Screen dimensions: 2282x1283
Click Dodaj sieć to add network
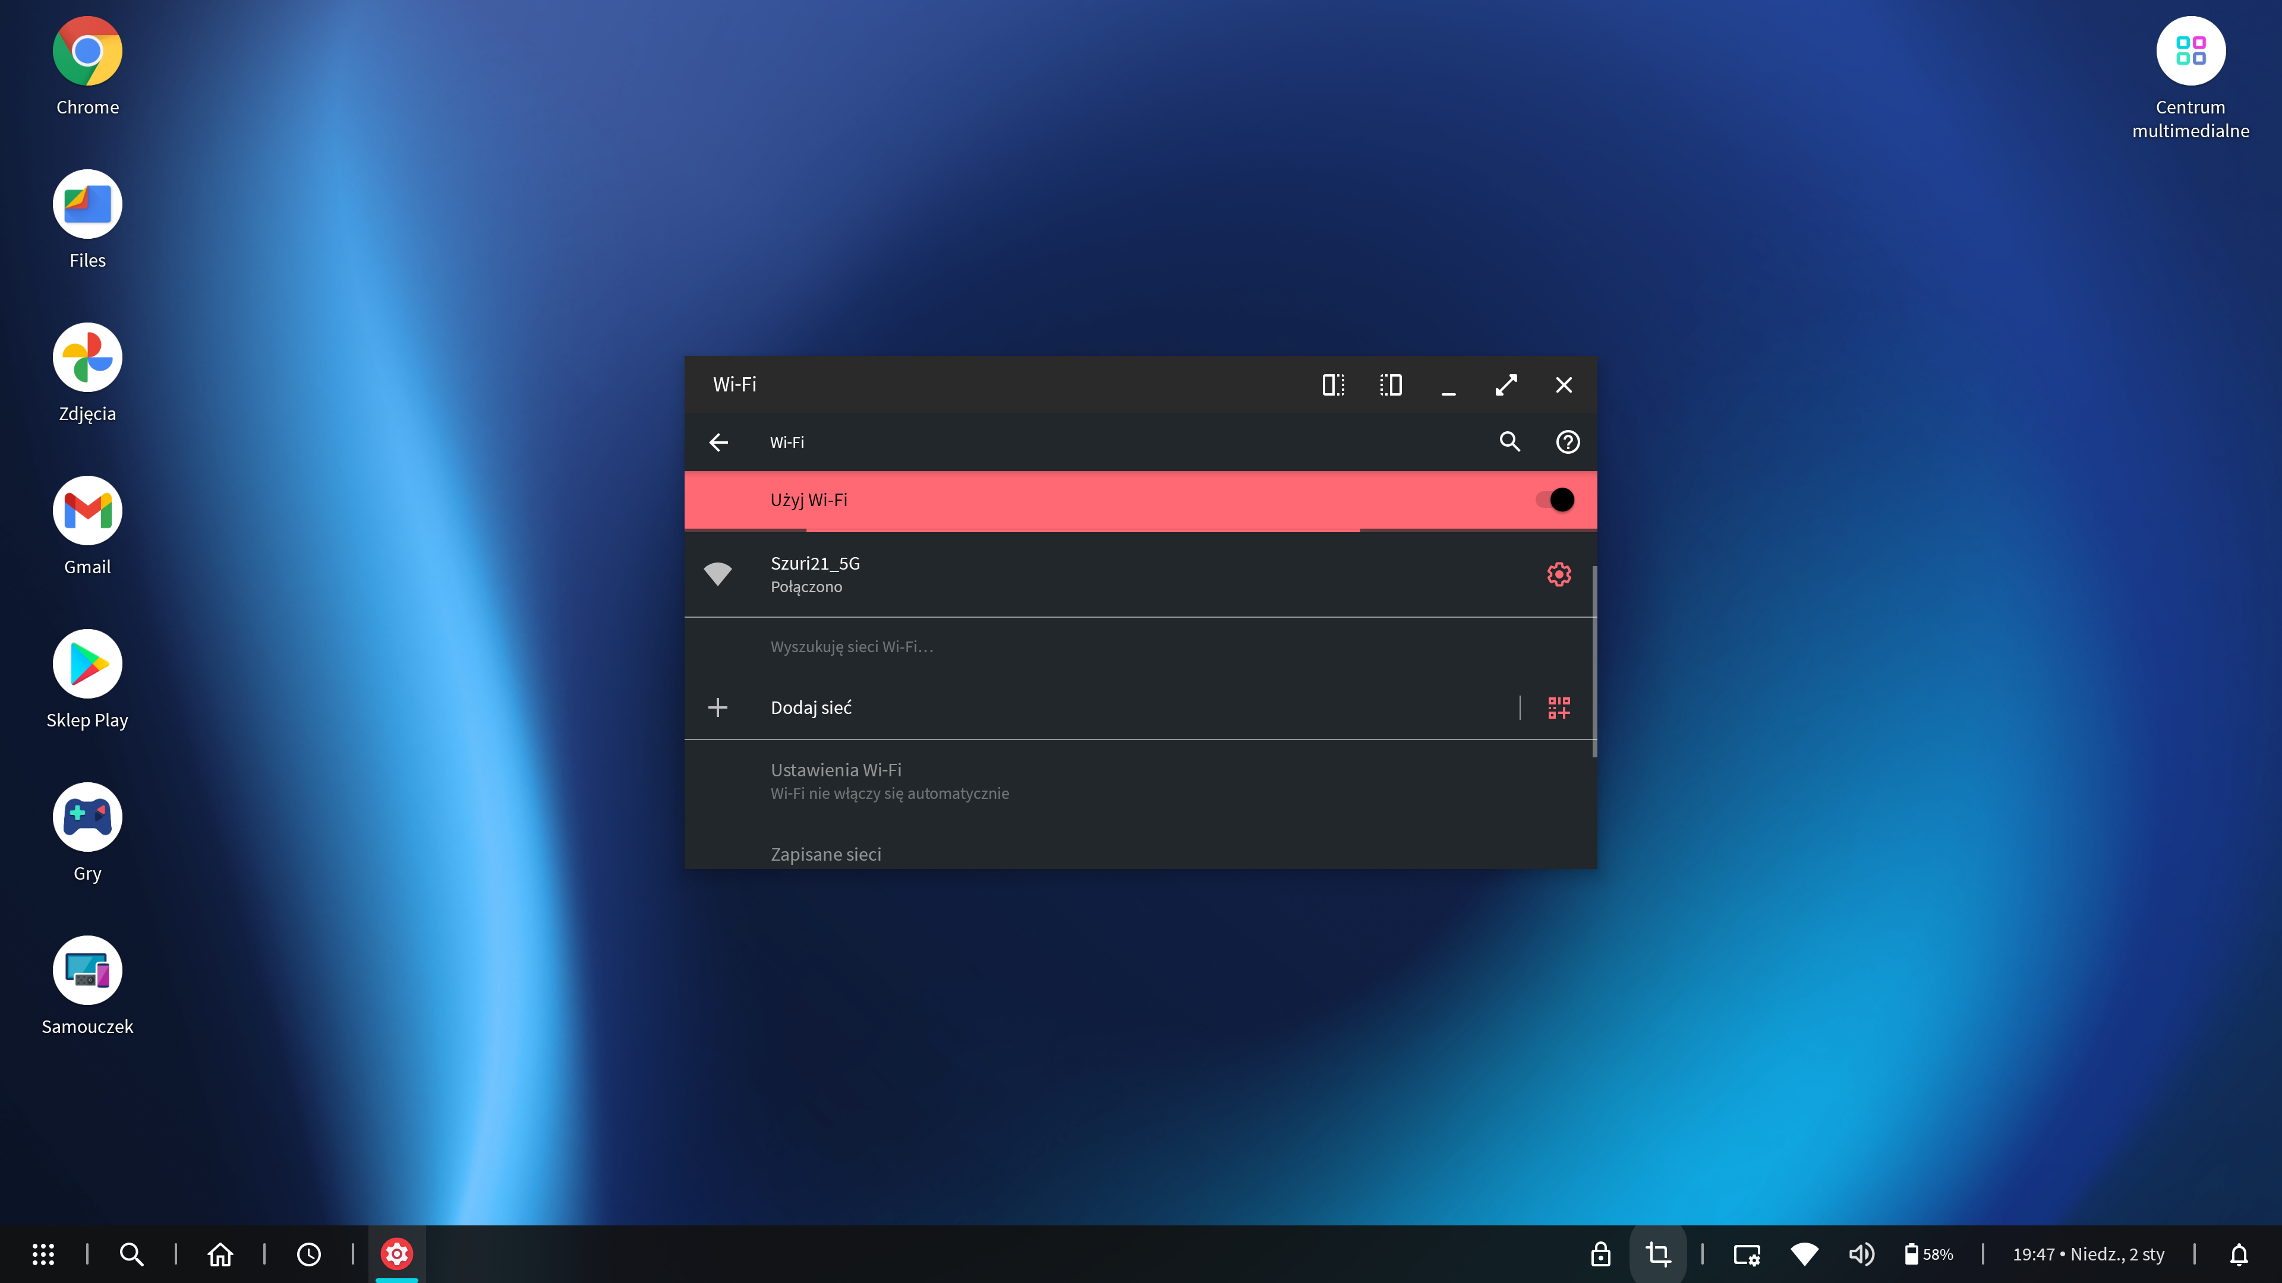pyautogui.click(x=1098, y=707)
